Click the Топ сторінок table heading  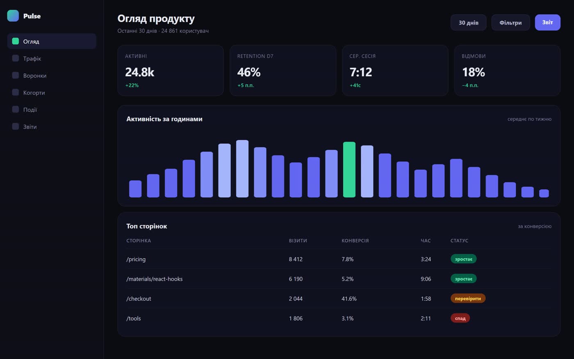[x=147, y=226]
